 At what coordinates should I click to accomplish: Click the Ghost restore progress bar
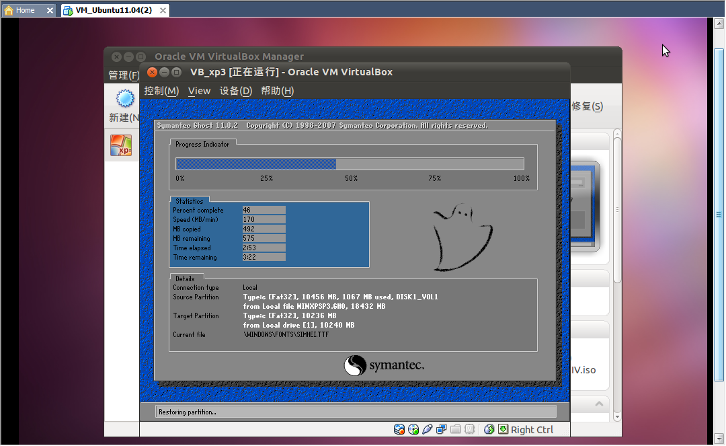pyautogui.click(x=350, y=163)
